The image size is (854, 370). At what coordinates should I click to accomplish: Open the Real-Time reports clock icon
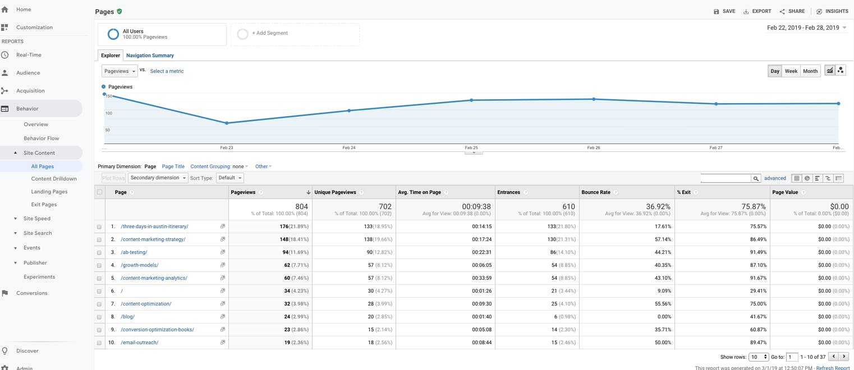(5, 55)
